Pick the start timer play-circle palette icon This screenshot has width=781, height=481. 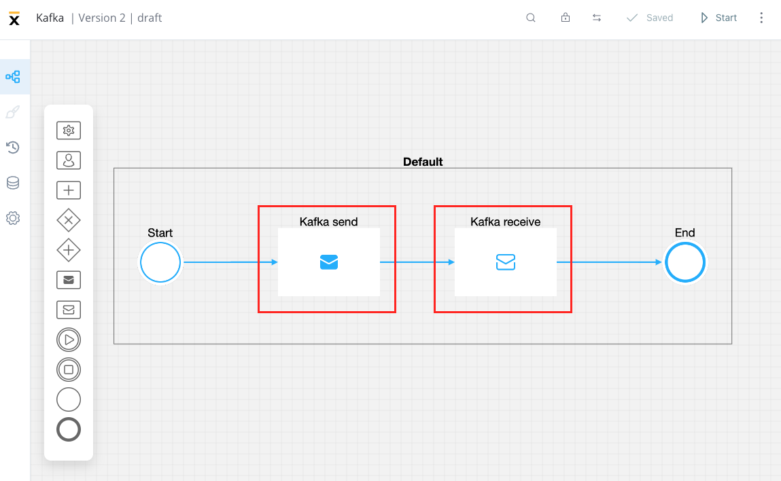pos(69,340)
